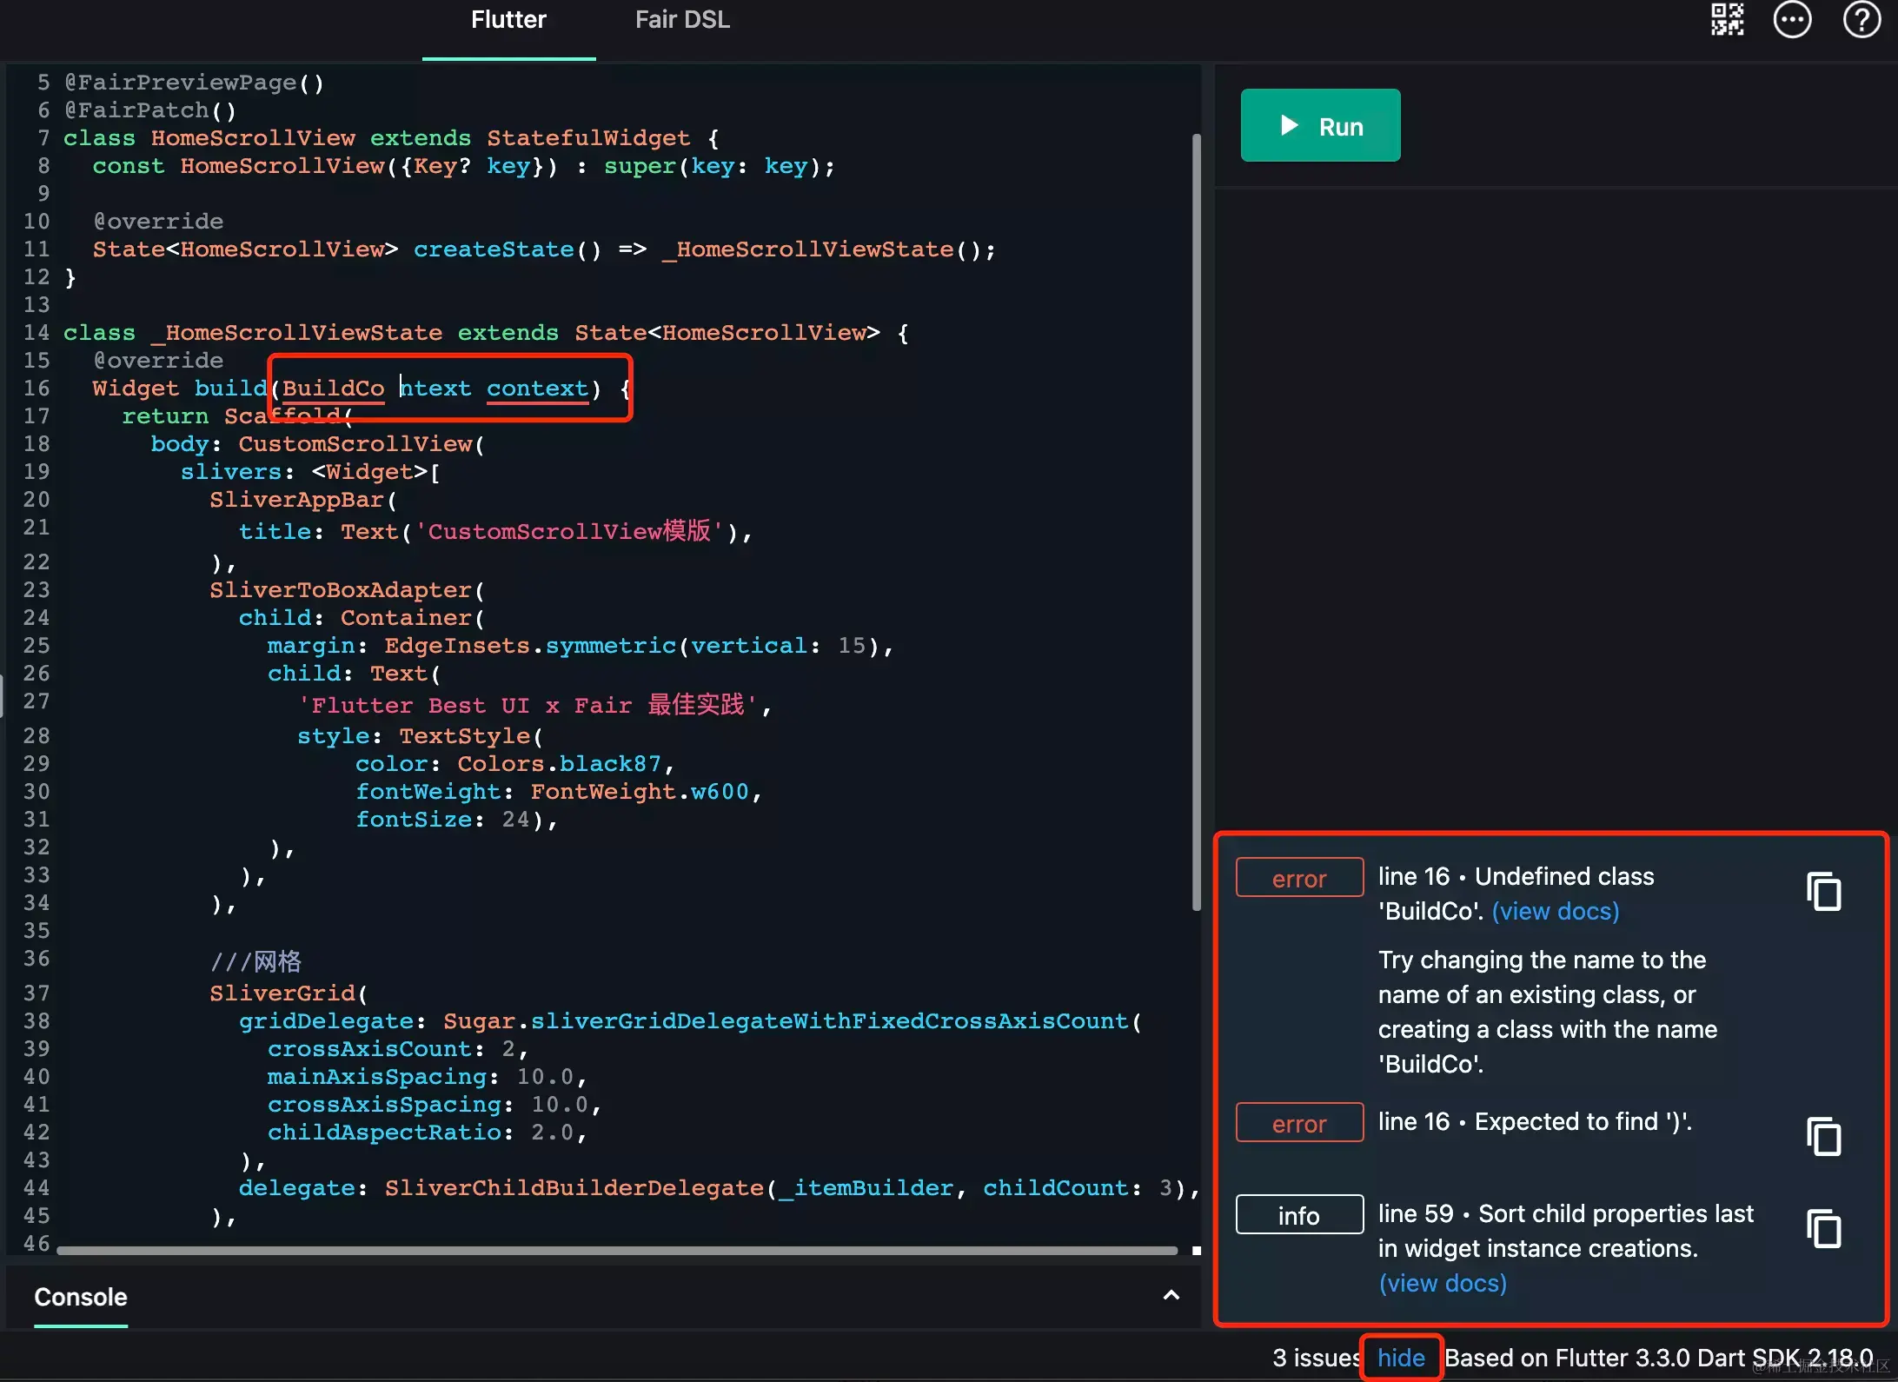
Task: Open view docs link for BuildCo error
Action: point(1555,911)
